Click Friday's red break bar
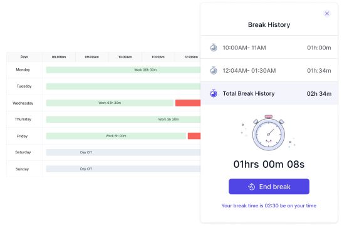Screen dimensions: 342x228 (x=194, y=136)
